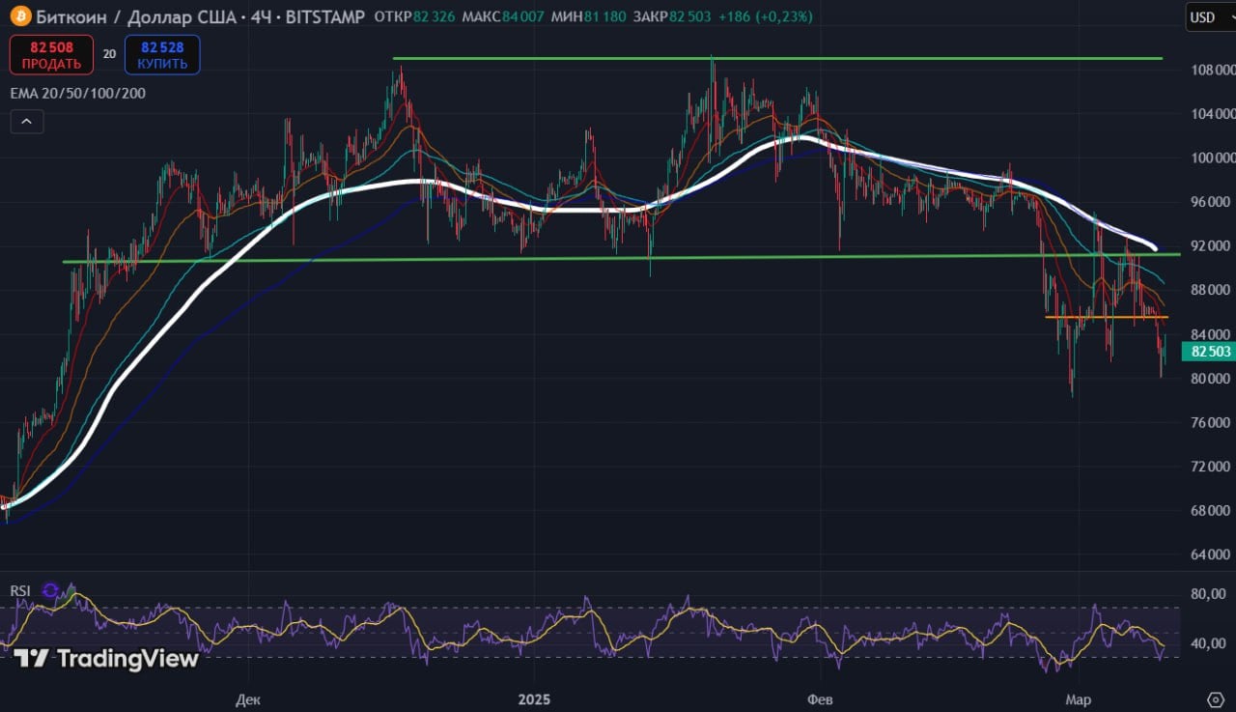The height and width of the screenshot is (712, 1236).
Task: Click the 76 000 price axis label
Action: coord(1213,422)
